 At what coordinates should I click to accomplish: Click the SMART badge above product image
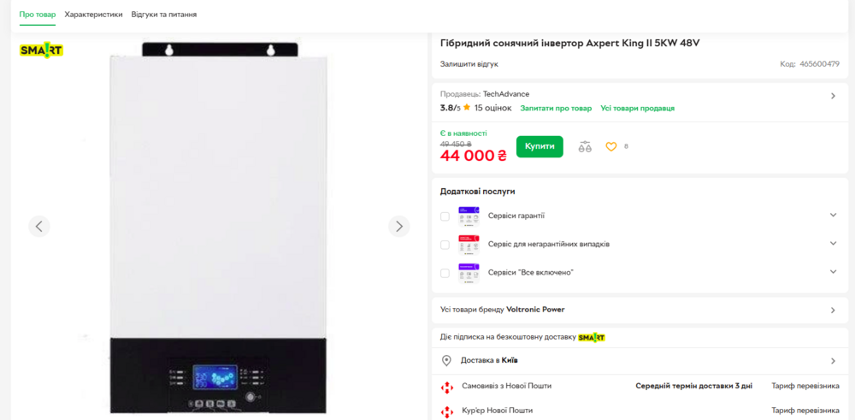[x=41, y=50]
